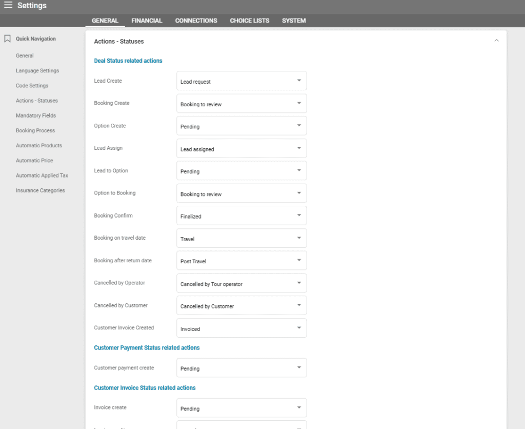Select Insurance Categories in sidebar
Screen dimensions: 525x429
tap(41, 190)
